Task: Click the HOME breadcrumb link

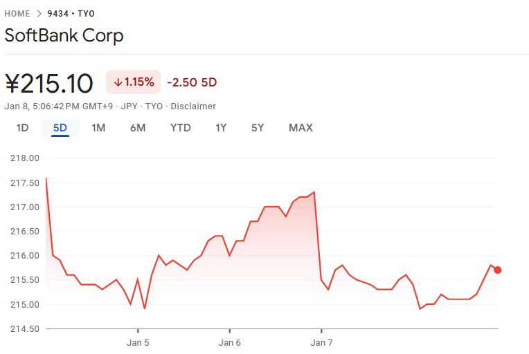Action: pos(17,13)
